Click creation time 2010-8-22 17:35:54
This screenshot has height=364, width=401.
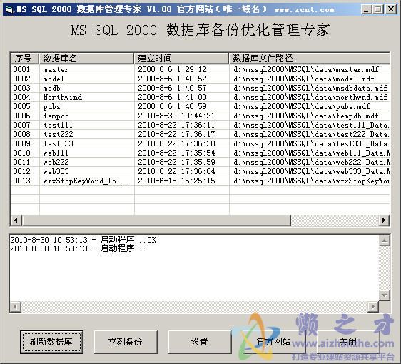[176, 153]
